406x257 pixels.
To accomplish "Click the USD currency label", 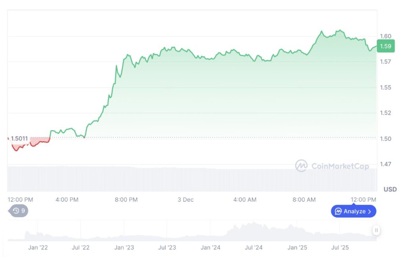I will pyautogui.click(x=390, y=189).
